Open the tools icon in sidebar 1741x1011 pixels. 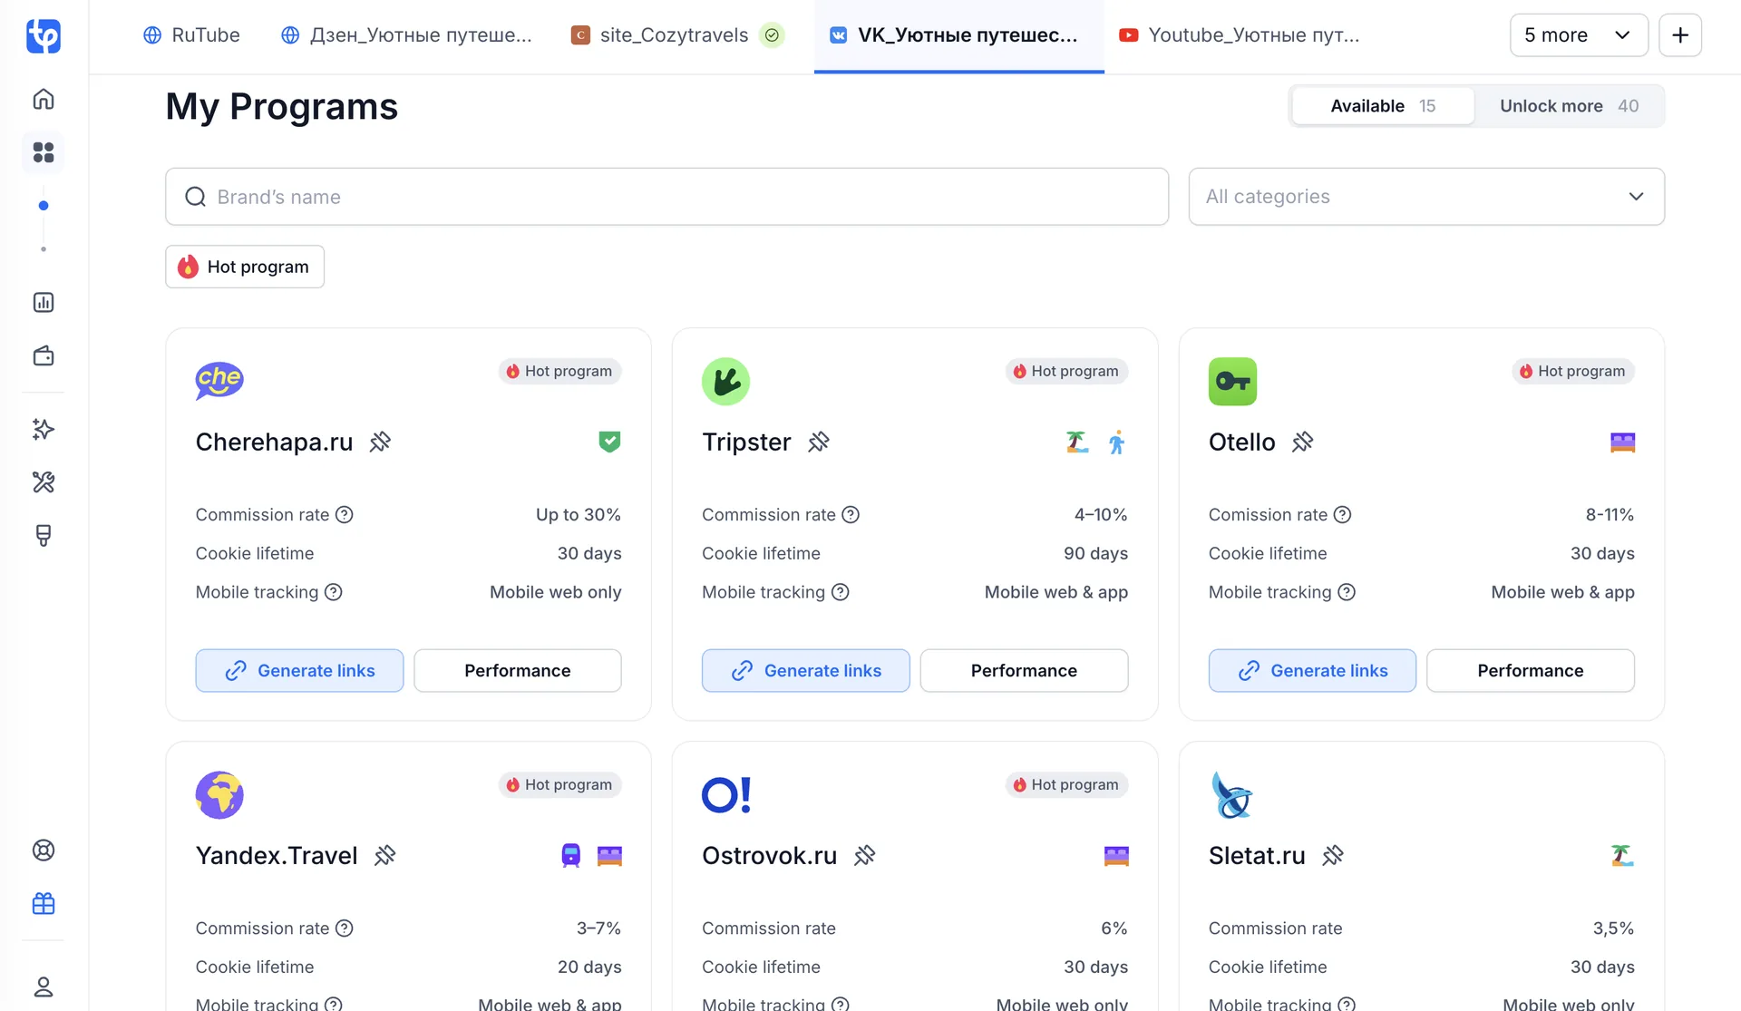tap(44, 482)
